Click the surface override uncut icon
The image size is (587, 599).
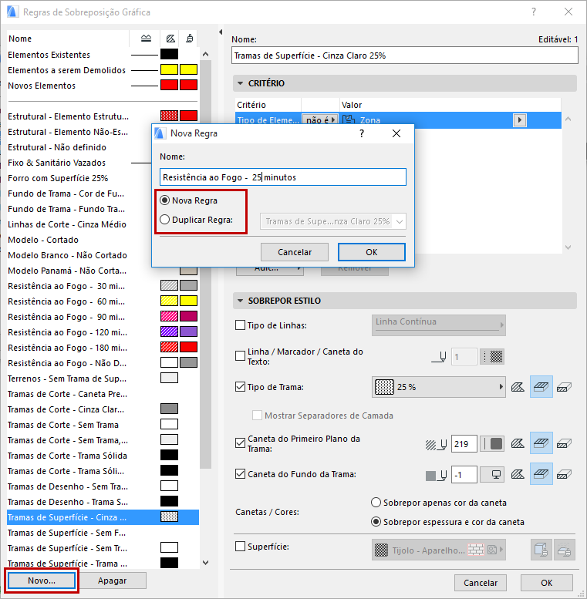[x=541, y=550]
